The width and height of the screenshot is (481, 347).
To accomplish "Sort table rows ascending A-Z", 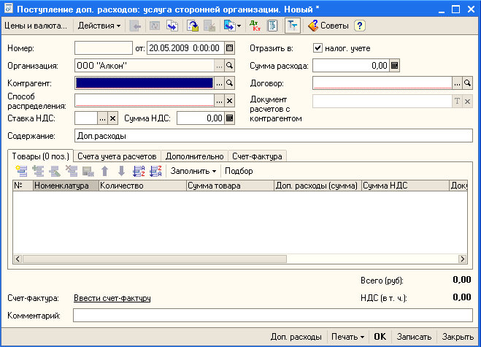I will [x=139, y=171].
